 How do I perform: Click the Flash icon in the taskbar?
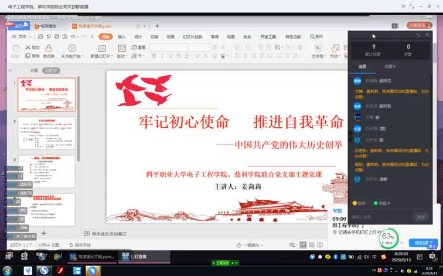[x=60, y=270]
